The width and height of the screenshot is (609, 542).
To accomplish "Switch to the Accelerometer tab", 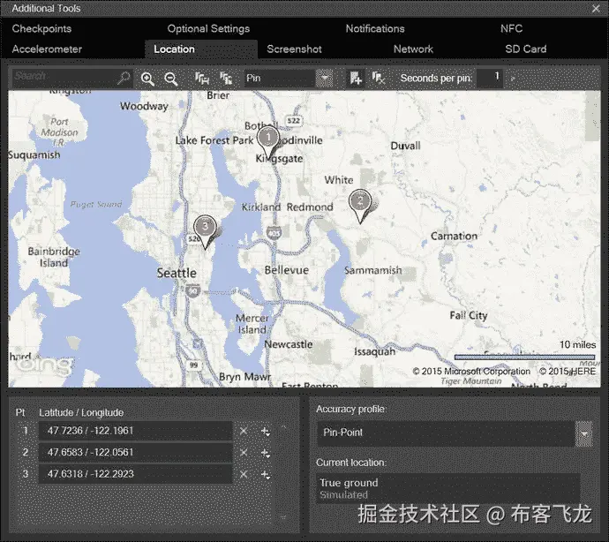I will 47,49.
